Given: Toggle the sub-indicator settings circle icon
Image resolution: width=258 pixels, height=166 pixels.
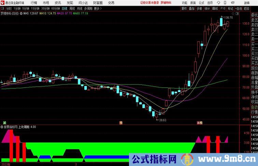Looking at the screenshot, I should [2, 127].
